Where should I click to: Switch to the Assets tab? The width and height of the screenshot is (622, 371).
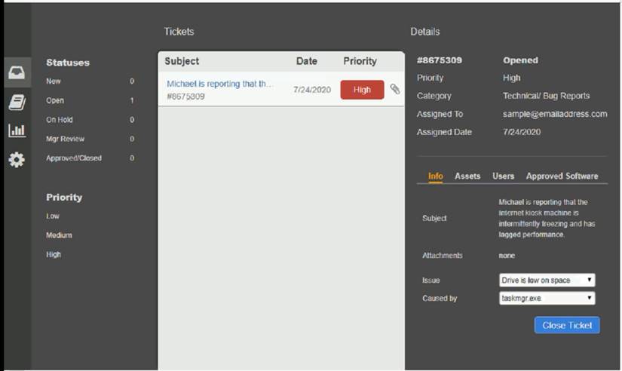[x=467, y=176]
